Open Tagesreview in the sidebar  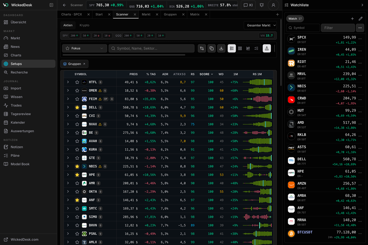tap(28, 114)
